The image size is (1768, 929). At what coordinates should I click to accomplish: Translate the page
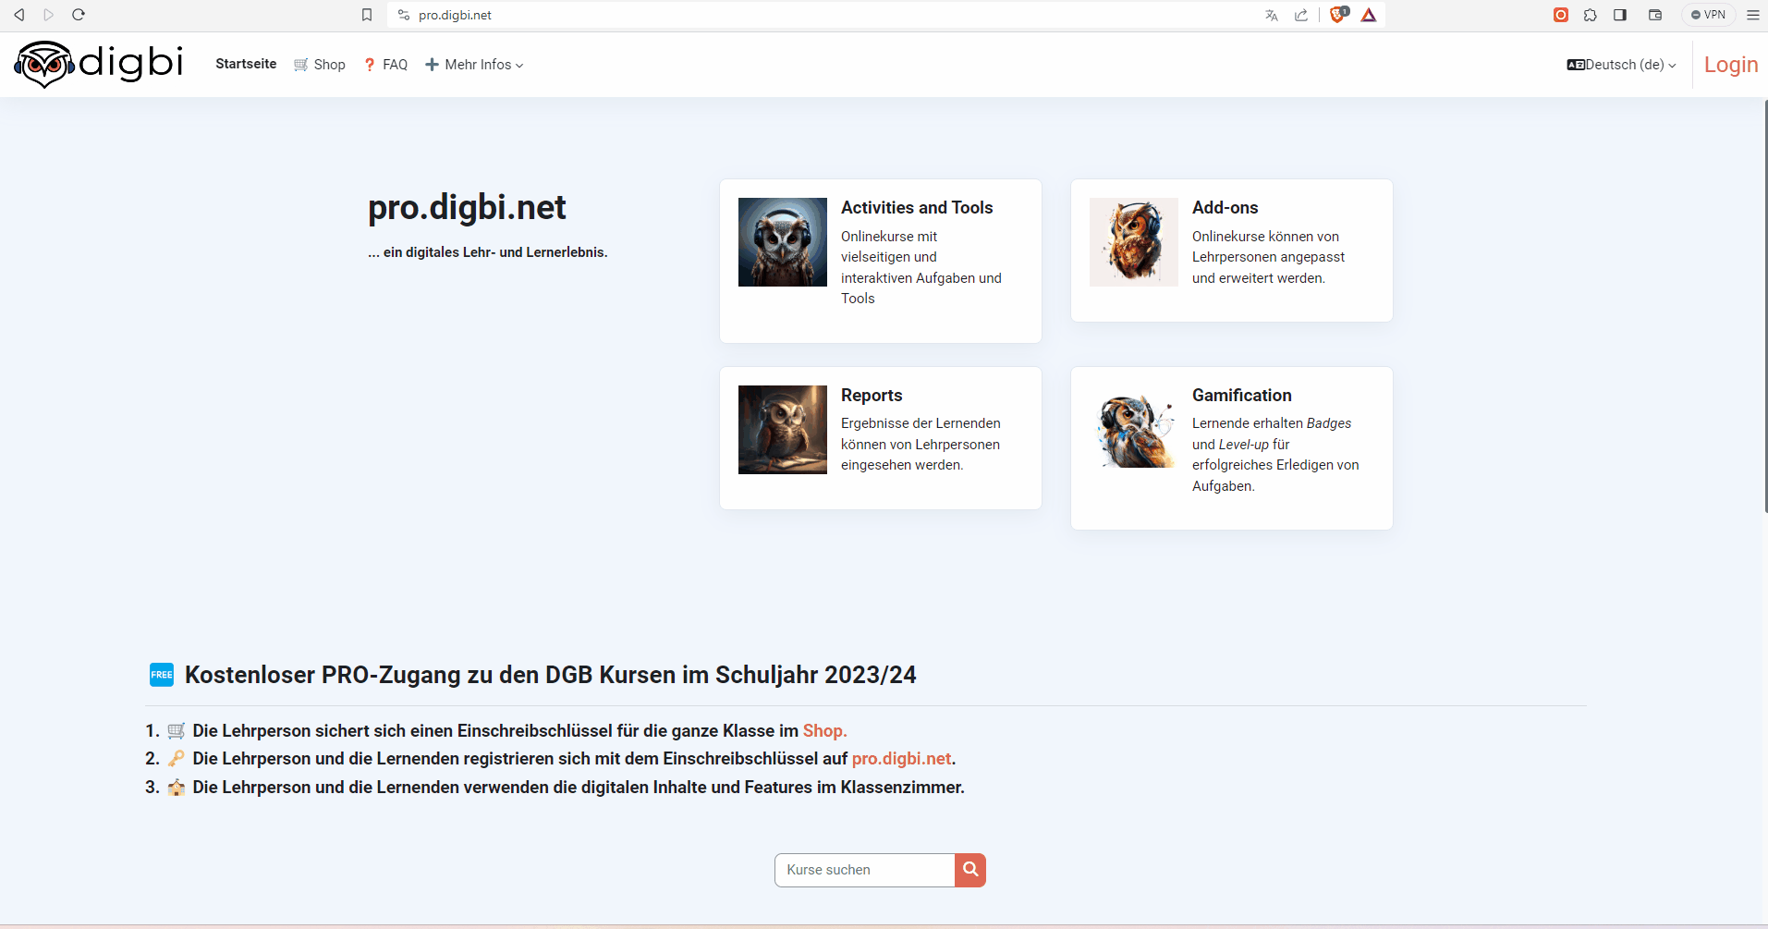click(1272, 15)
